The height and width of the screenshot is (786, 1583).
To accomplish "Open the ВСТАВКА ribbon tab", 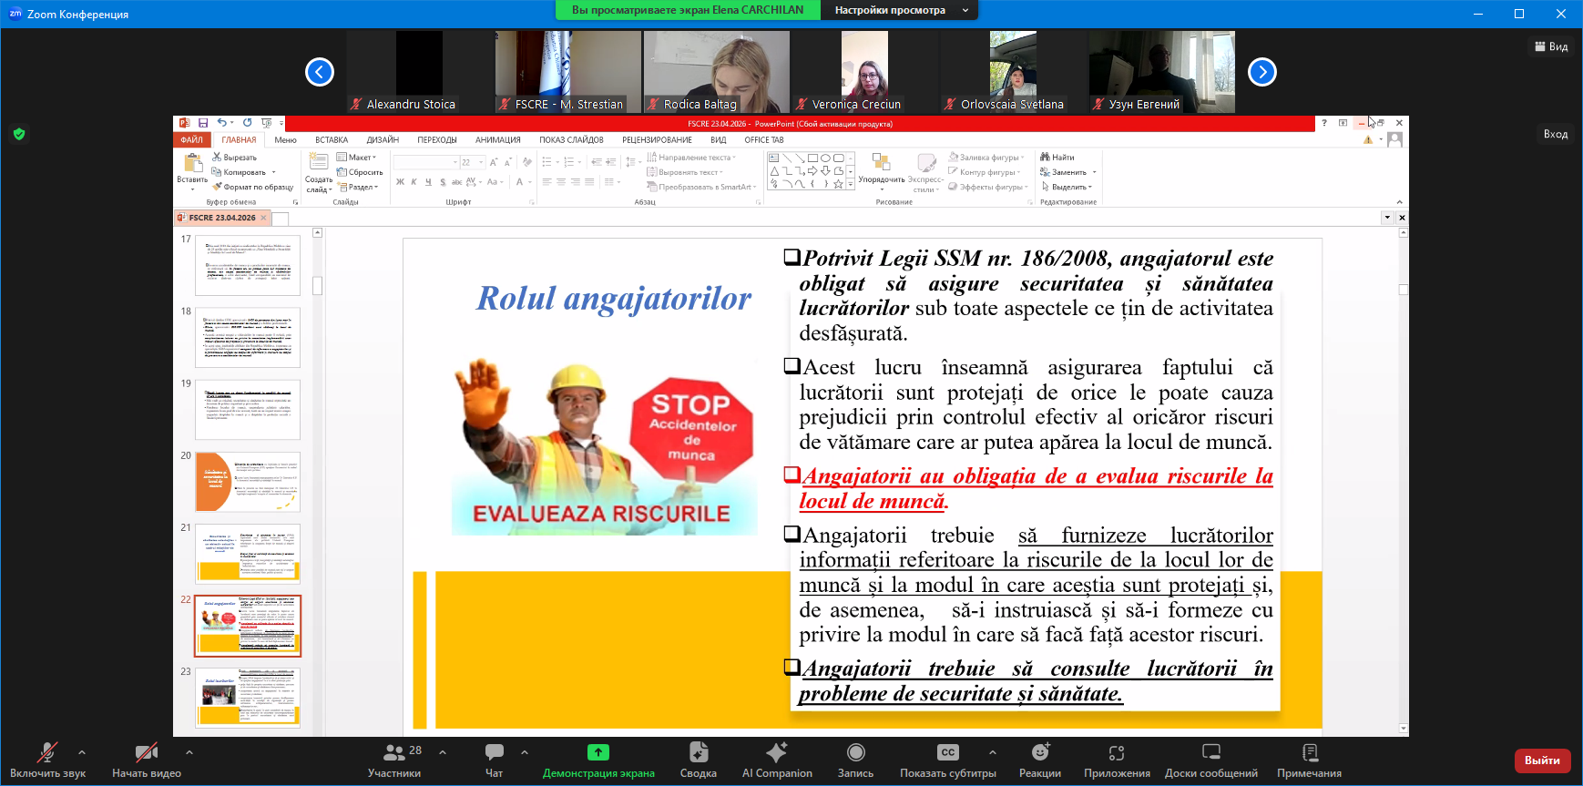I will tap(332, 140).
